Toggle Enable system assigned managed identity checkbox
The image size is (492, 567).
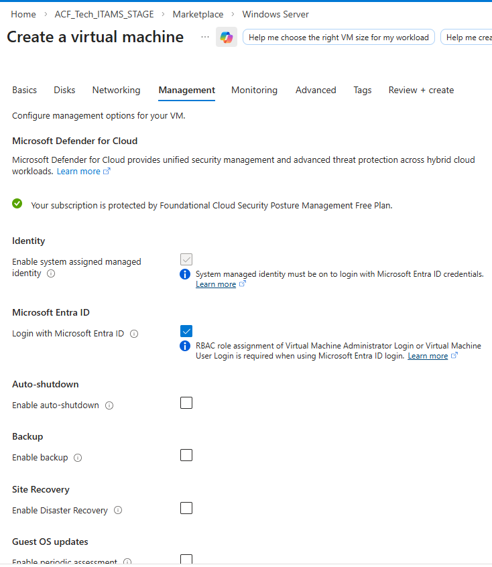186,259
